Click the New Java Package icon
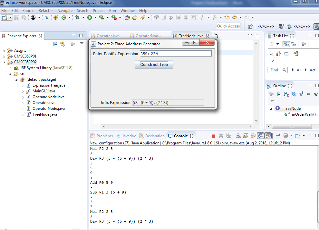The image size is (319, 230). [56, 17]
